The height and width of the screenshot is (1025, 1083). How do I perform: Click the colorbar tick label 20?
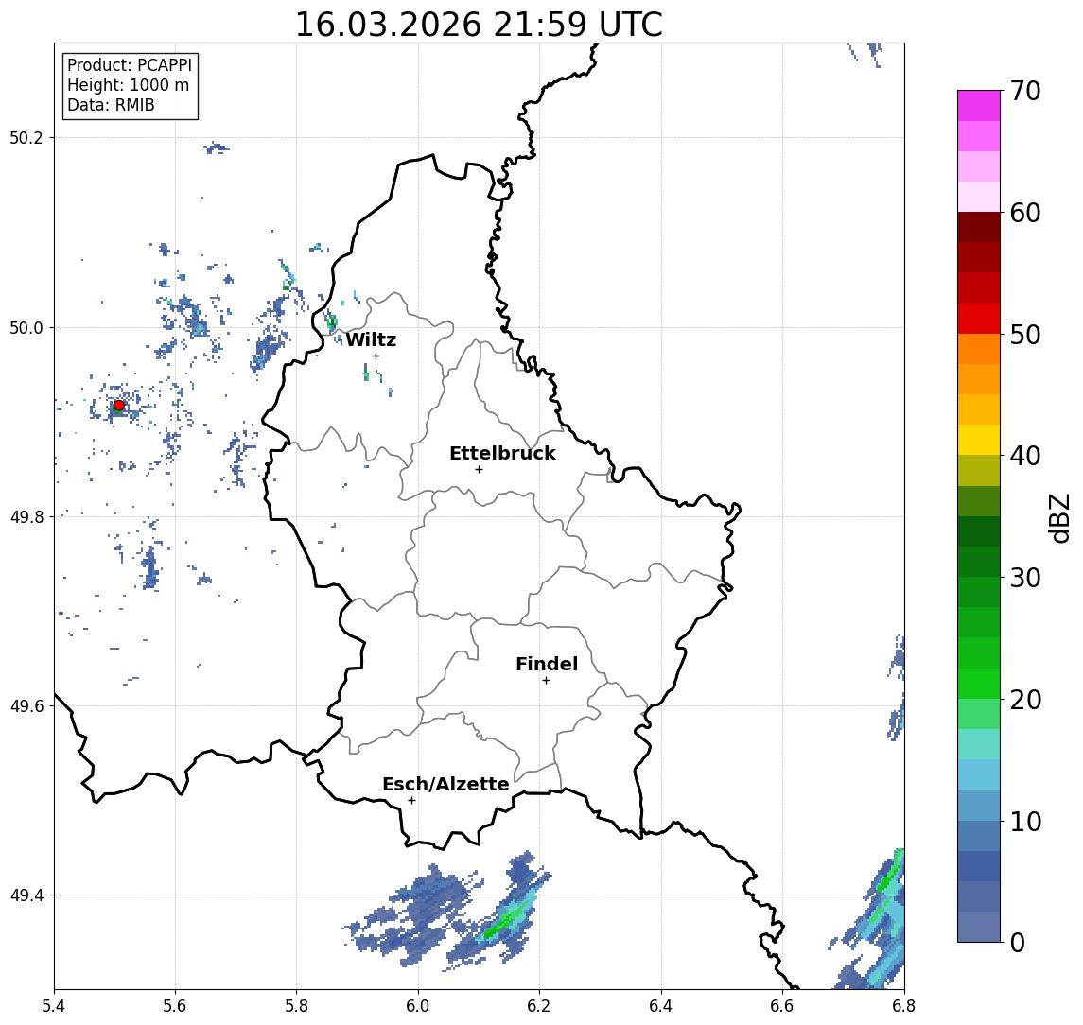(1025, 699)
